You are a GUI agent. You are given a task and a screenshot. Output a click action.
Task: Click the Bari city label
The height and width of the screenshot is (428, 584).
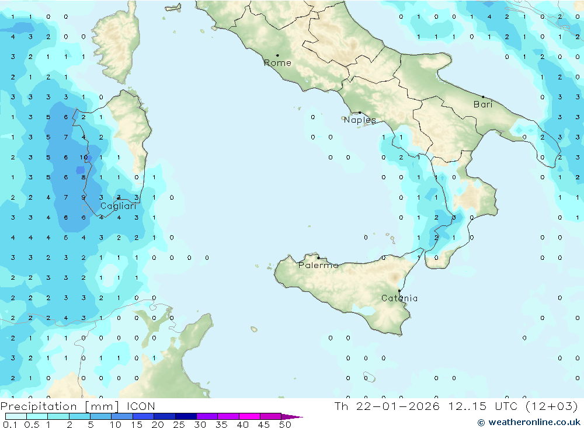483,105
